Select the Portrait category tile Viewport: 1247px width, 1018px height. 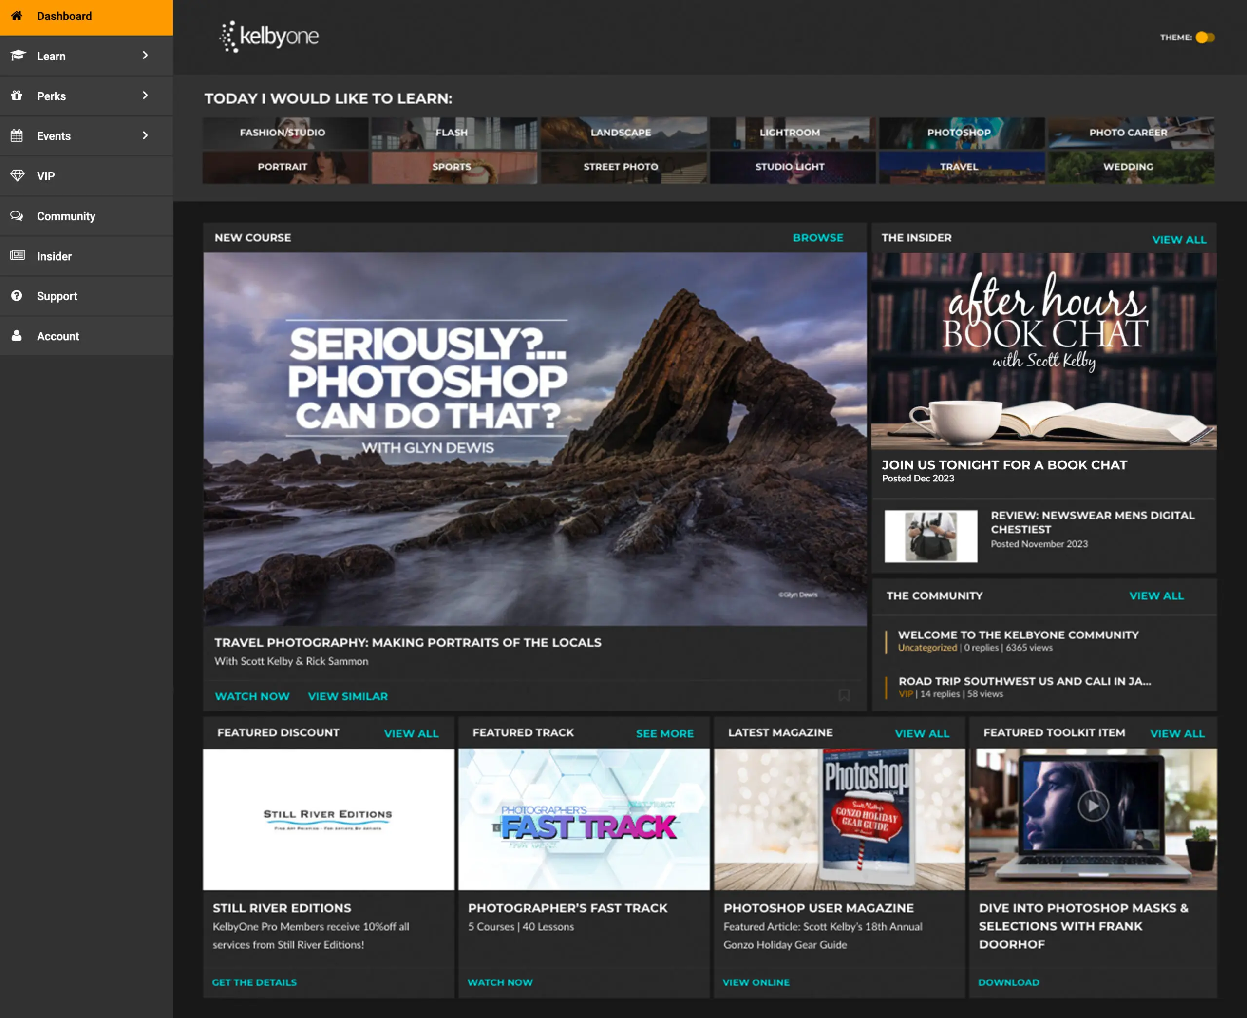[x=285, y=168]
